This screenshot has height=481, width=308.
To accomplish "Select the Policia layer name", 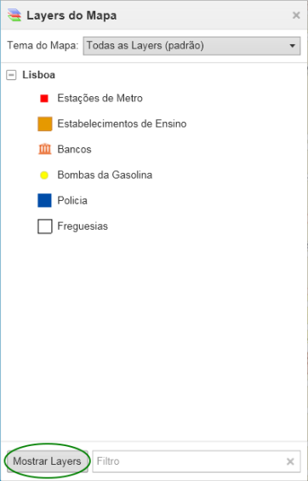I will tap(72, 201).
